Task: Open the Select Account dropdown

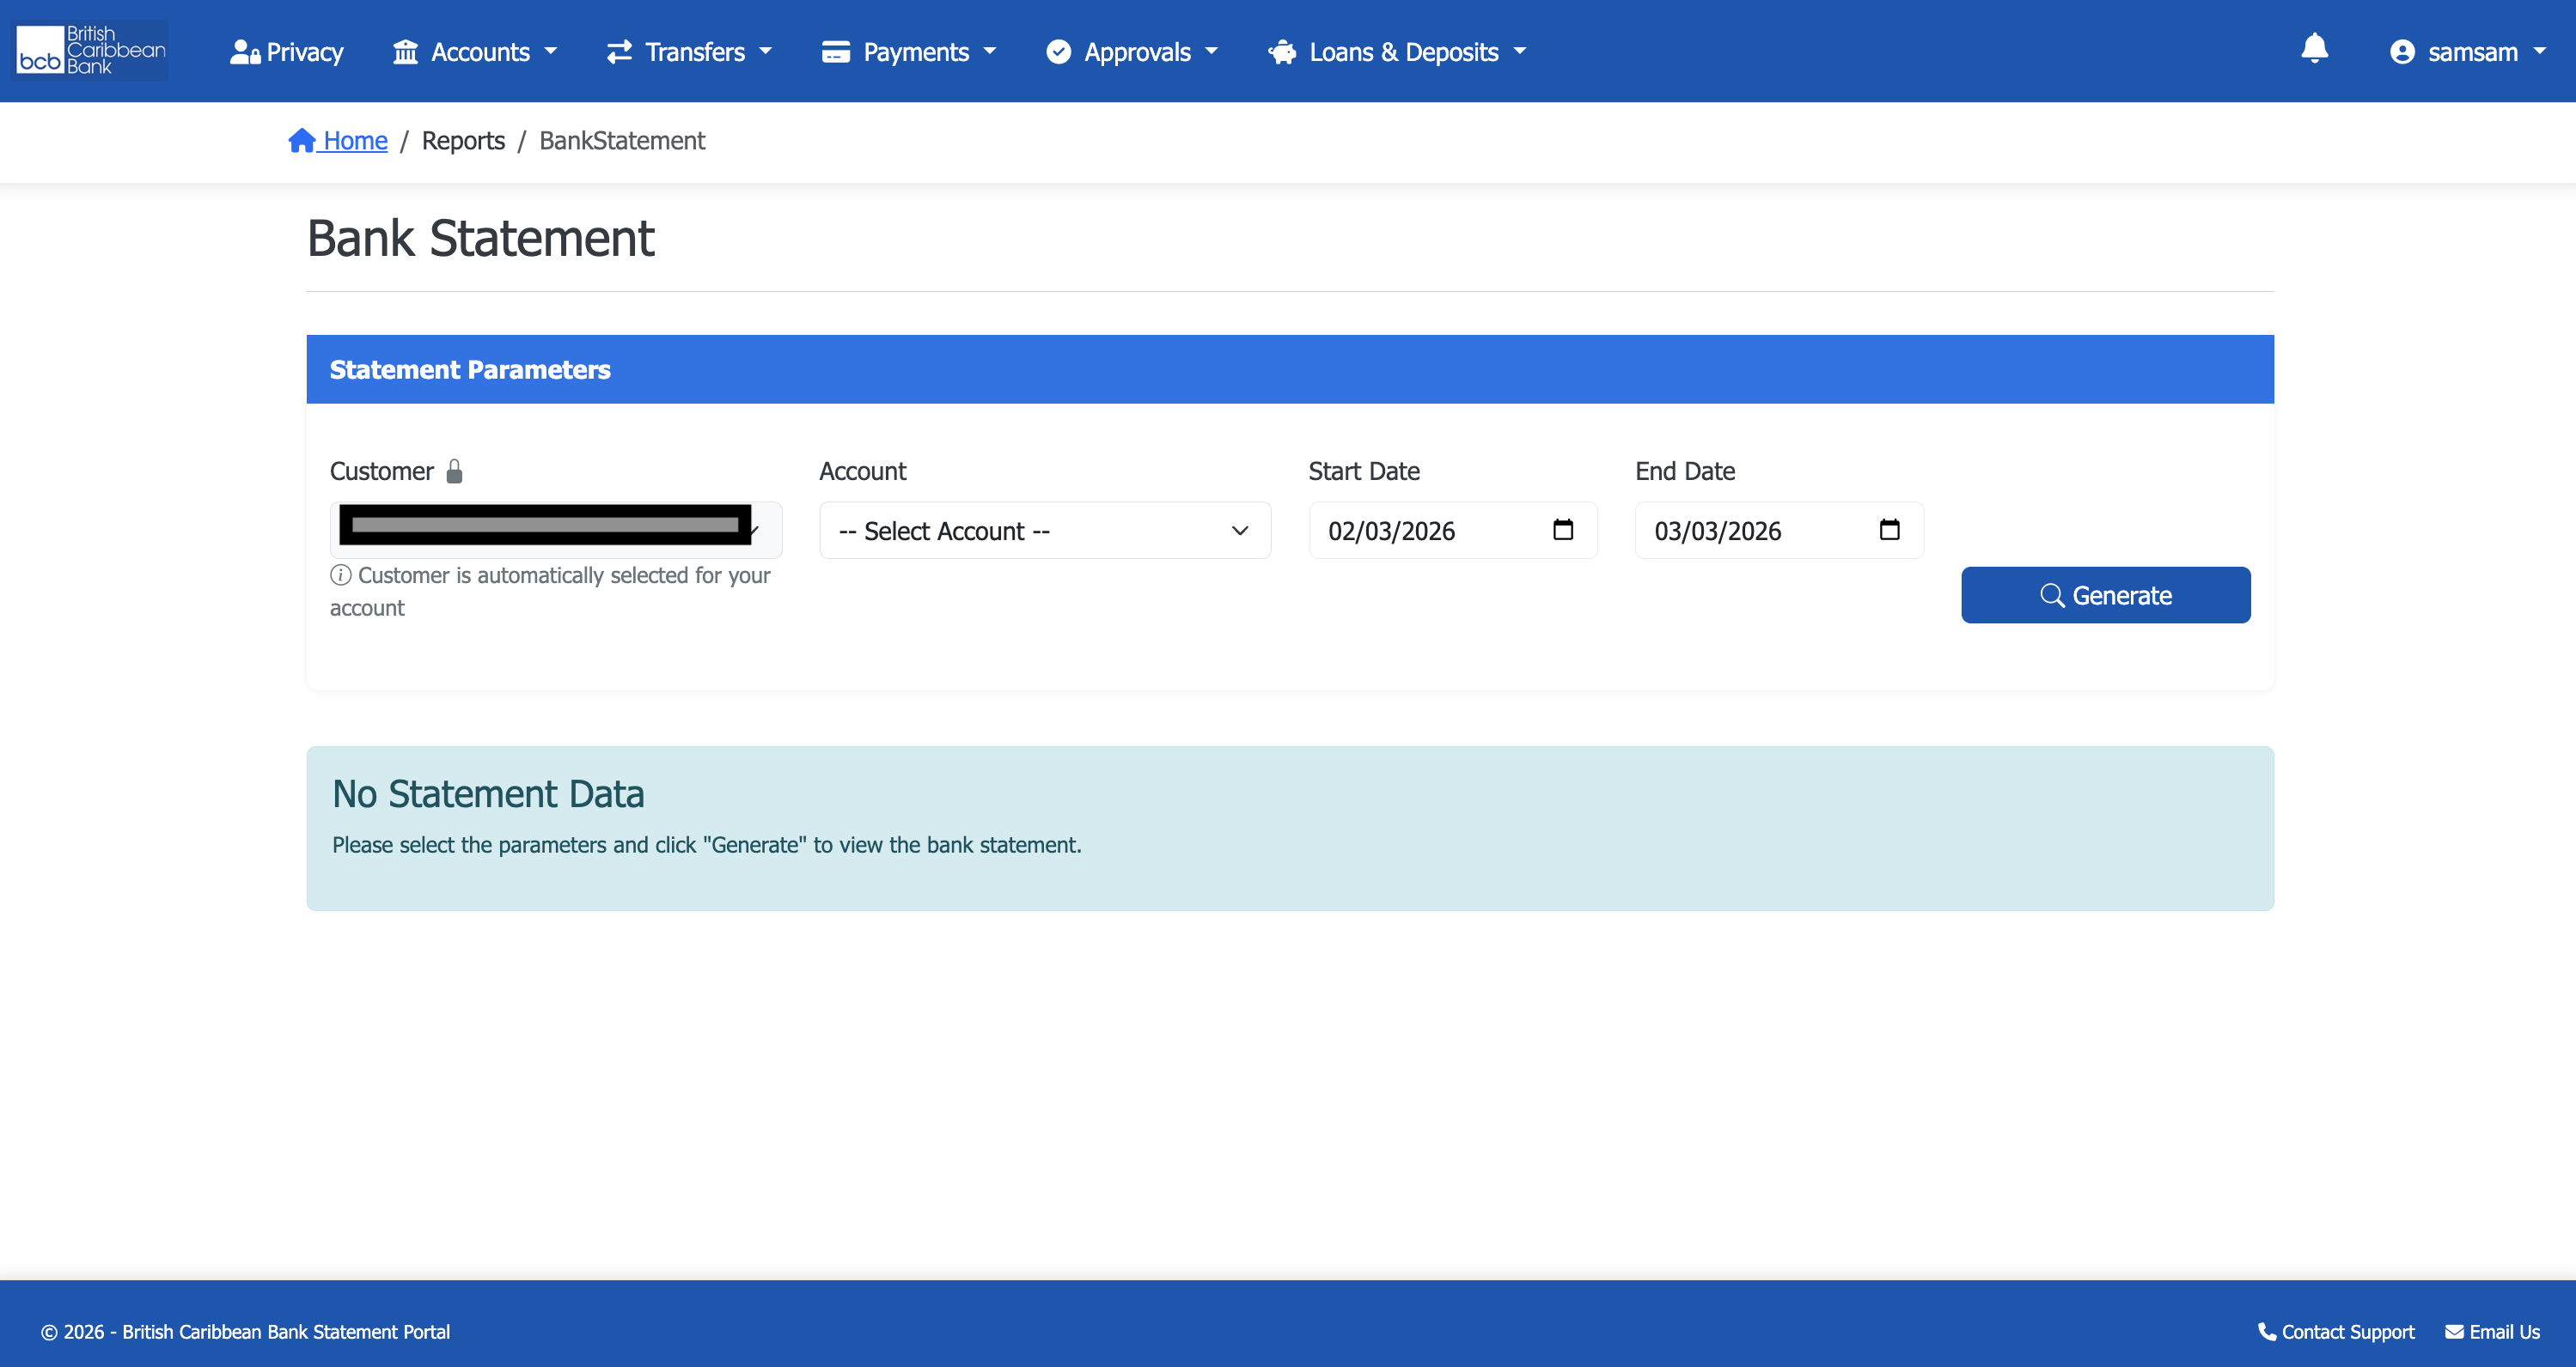Action: click(x=1044, y=531)
